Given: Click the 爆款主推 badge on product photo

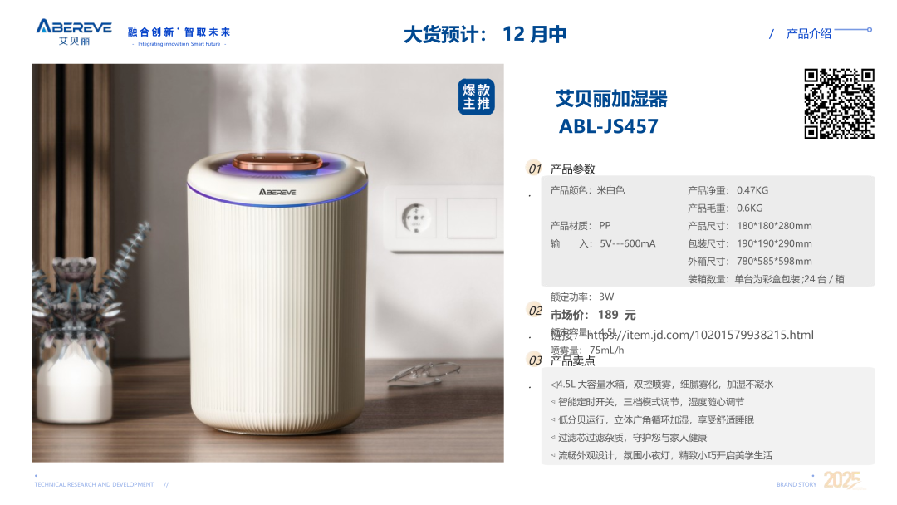Looking at the screenshot, I should coord(476,96).
